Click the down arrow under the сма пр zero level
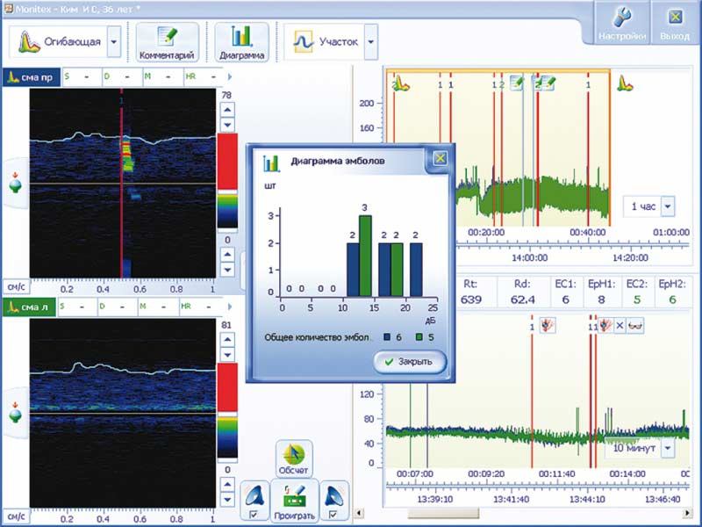This screenshot has height=527, width=702. (227, 270)
